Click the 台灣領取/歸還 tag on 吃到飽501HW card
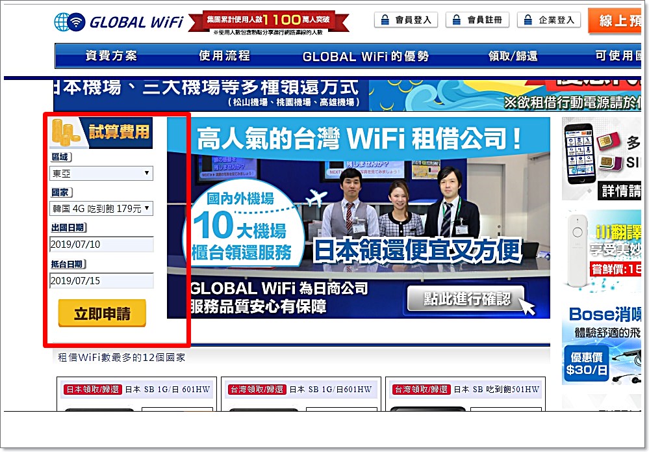 pos(422,390)
